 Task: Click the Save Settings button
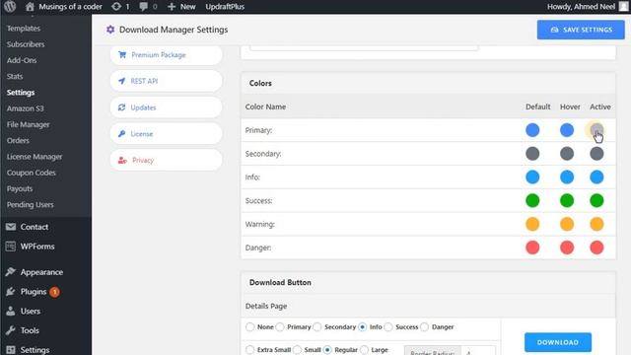pyautogui.click(x=581, y=30)
